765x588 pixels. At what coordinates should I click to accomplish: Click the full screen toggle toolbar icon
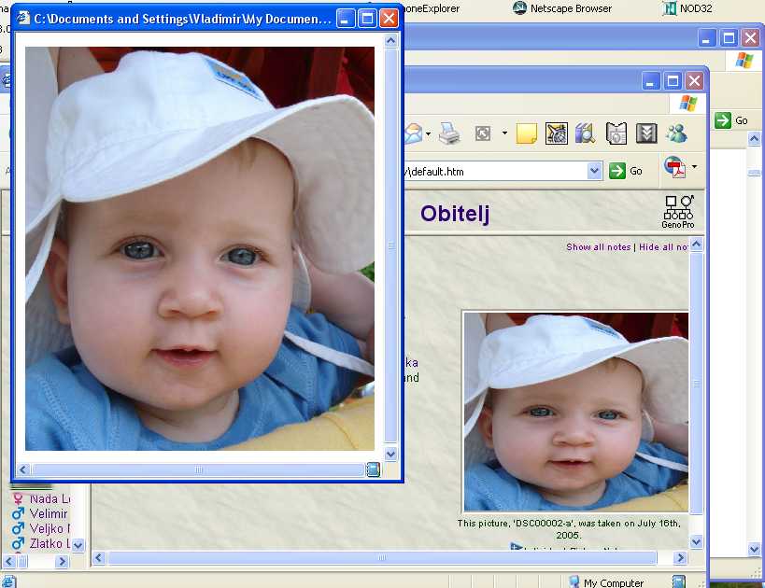click(483, 133)
